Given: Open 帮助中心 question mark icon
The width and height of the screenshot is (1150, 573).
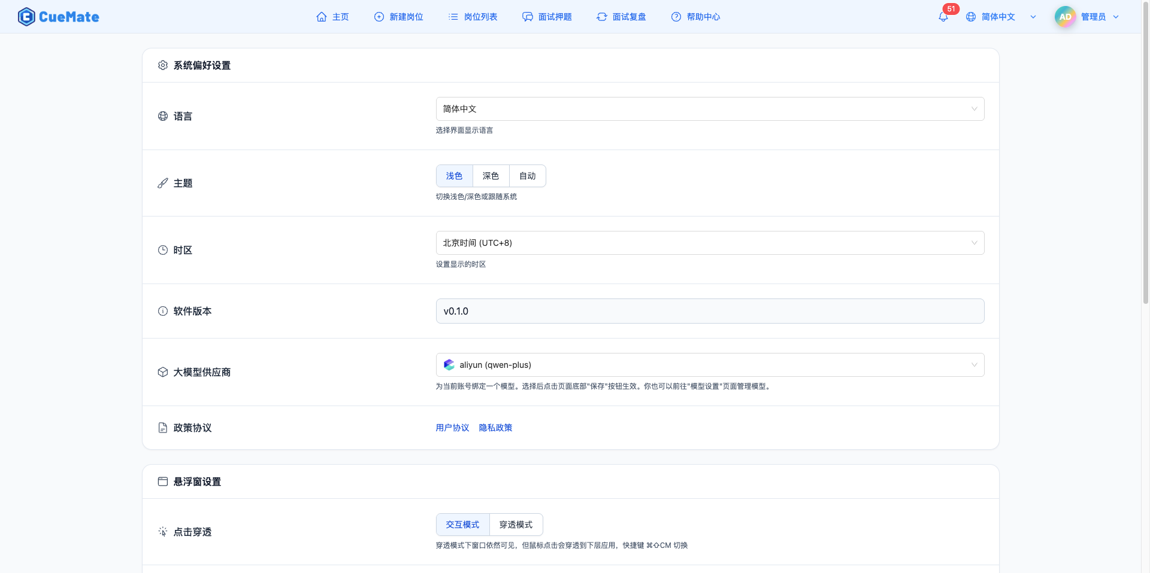Looking at the screenshot, I should click(x=676, y=17).
